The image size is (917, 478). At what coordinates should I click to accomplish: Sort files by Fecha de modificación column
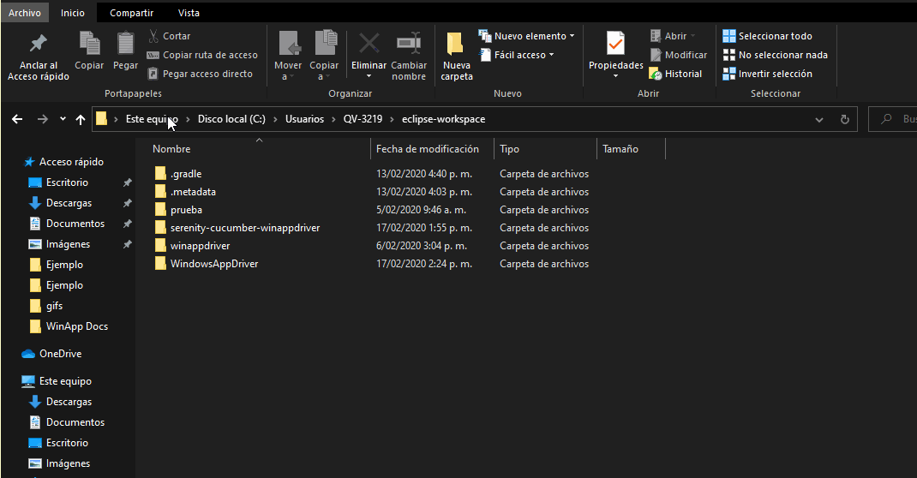pos(428,149)
